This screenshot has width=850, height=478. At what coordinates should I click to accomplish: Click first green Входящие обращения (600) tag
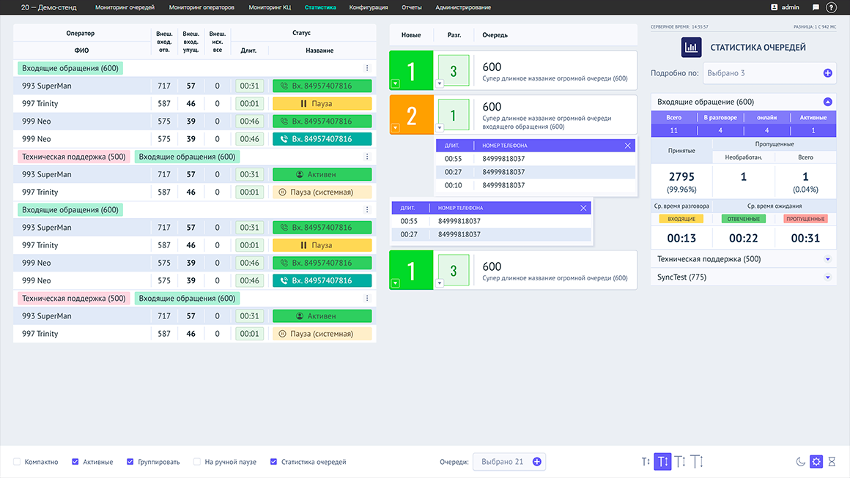pyautogui.click(x=70, y=68)
